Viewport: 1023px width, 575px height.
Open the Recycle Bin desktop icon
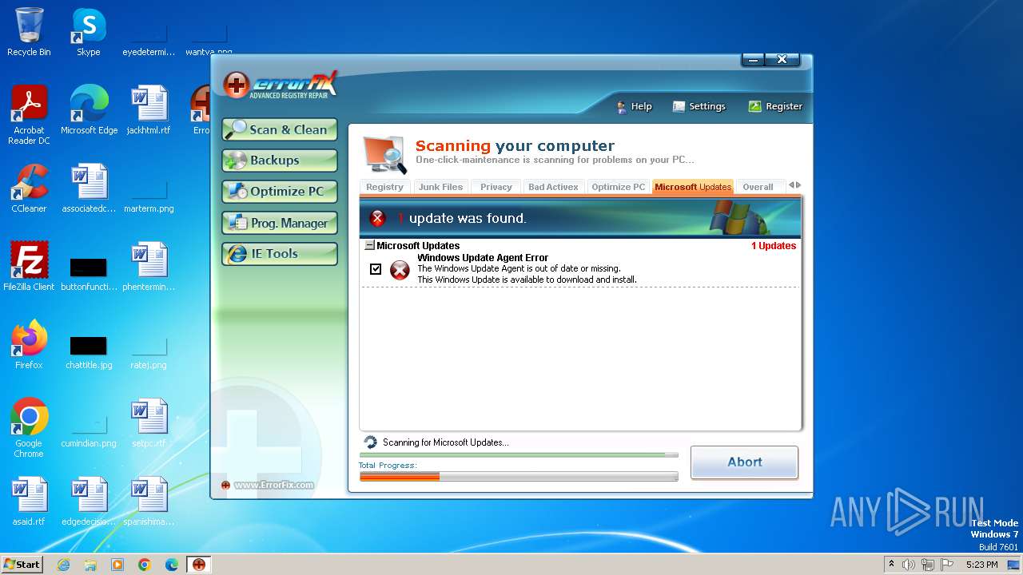[x=29, y=32]
